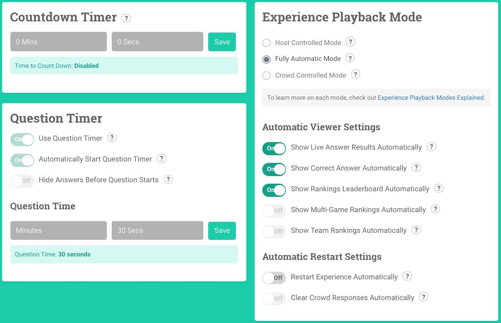Open help for Crowd Controlled Mode
The height and width of the screenshot is (323, 501).
coord(355,74)
